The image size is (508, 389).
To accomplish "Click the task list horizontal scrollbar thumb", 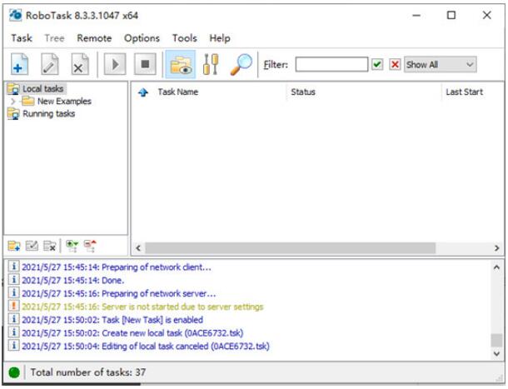I will [x=291, y=248].
